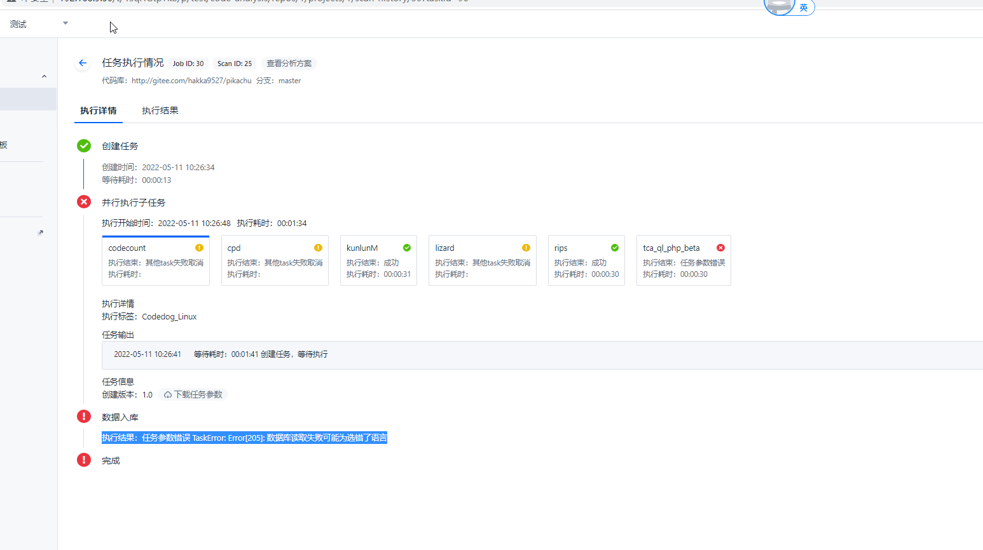Open the sidebar external link icon
Image resolution: width=983 pixels, height=550 pixels.
click(x=41, y=232)
